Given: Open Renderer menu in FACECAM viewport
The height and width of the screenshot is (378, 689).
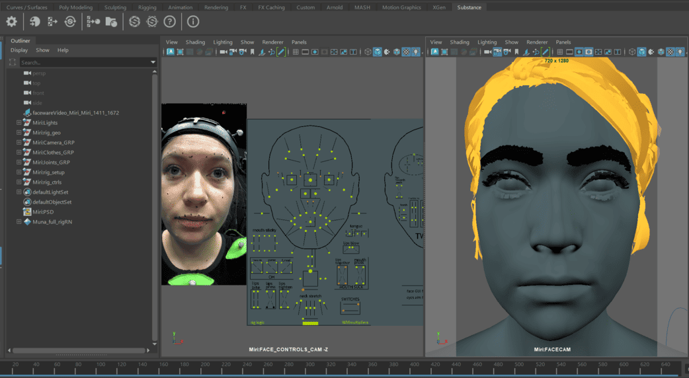Looking at the screenshot, I should tap(537, 42).
